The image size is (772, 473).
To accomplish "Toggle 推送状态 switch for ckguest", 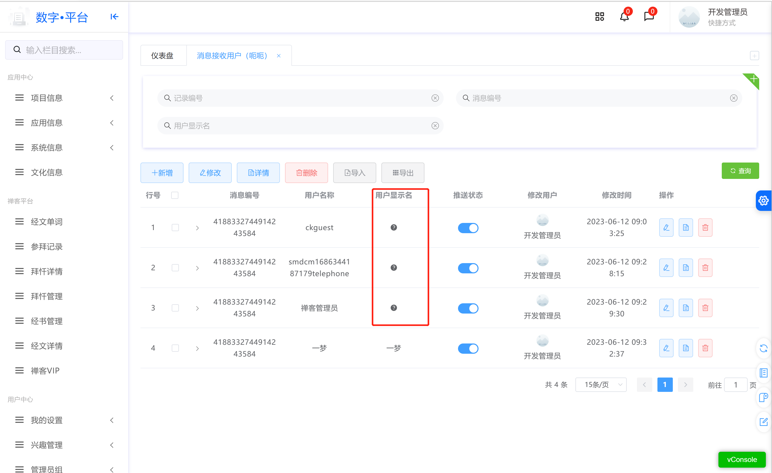I will [468, 228].
